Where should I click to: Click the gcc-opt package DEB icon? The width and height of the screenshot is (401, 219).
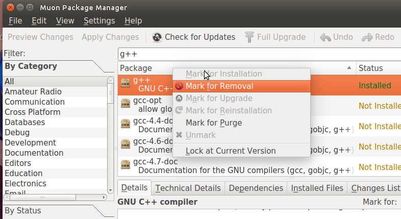tap(126, 103)
